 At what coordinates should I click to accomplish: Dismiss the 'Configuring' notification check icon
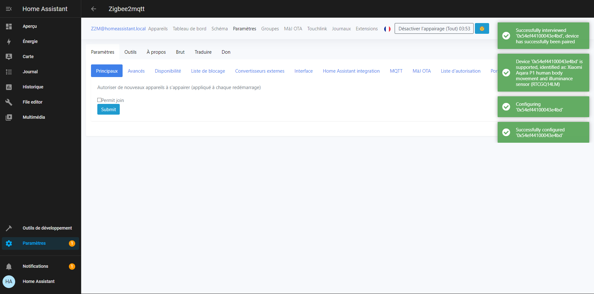click(506, 107)
